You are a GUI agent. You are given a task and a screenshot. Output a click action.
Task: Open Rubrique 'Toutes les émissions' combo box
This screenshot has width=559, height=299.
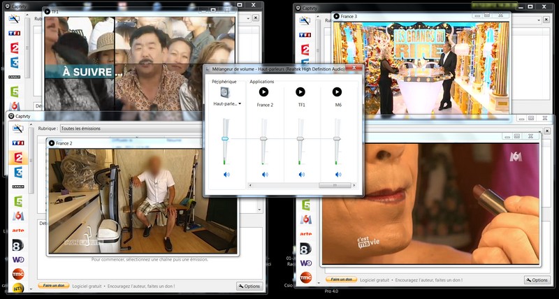131,129
